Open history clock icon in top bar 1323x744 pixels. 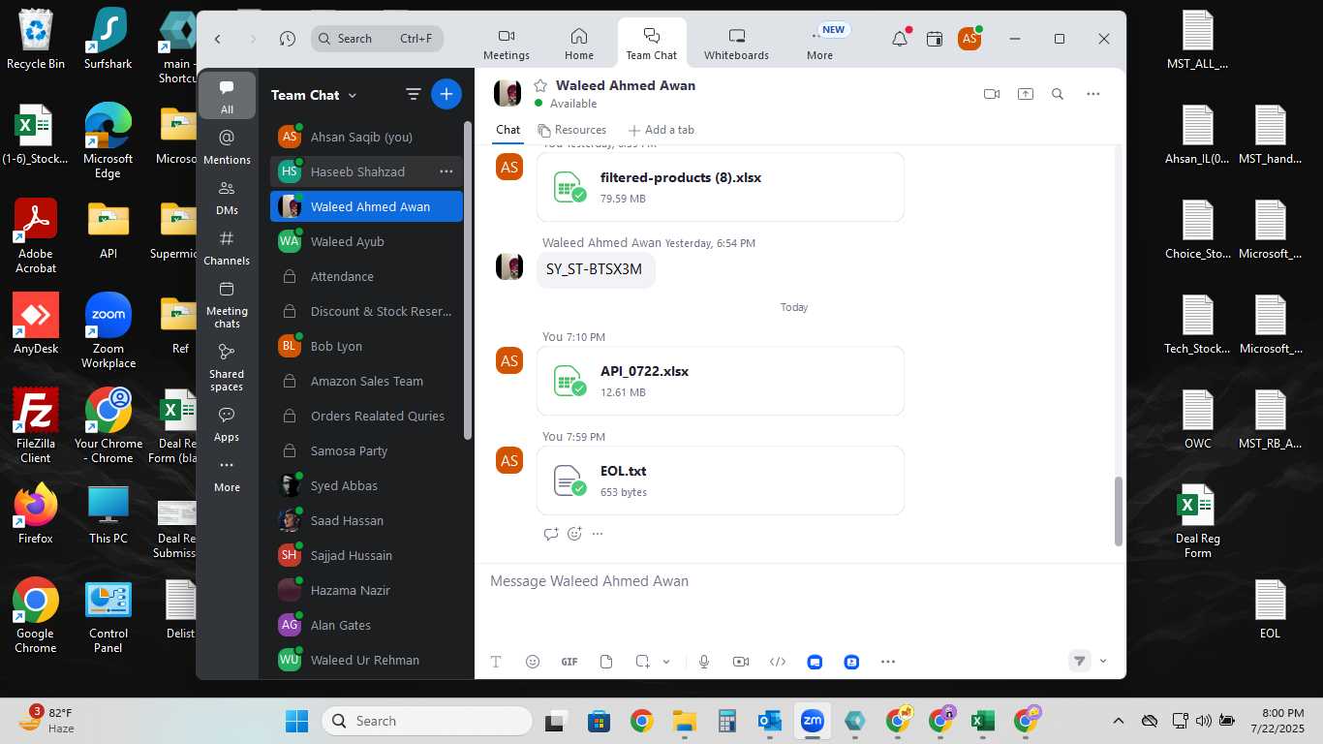[x=288, y=39]
